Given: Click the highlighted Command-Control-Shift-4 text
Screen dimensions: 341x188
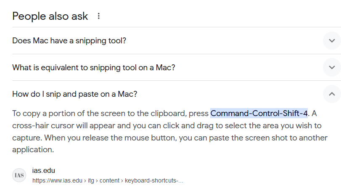Looking at the screenshot, I should (x=259, y=113).
